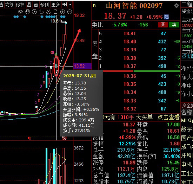Viewport: 193px width, 184px height.
Task: Click sell level 5 price 18.41
Action: click(x=129, y=33)
